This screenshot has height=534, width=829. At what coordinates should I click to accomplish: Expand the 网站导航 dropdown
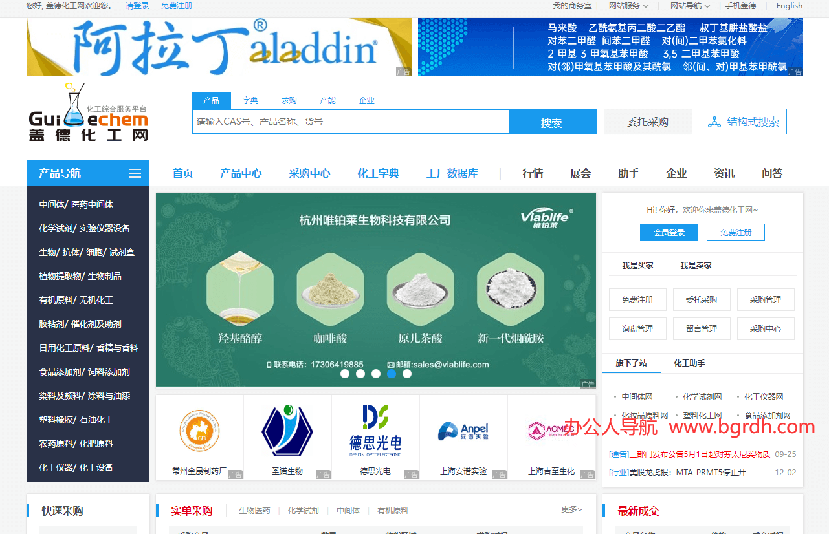coord(690,6)
